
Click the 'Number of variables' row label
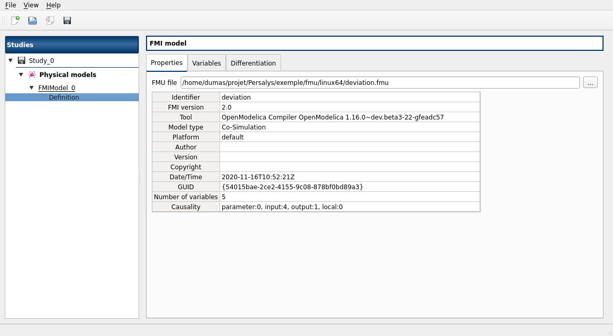(186, 197)
